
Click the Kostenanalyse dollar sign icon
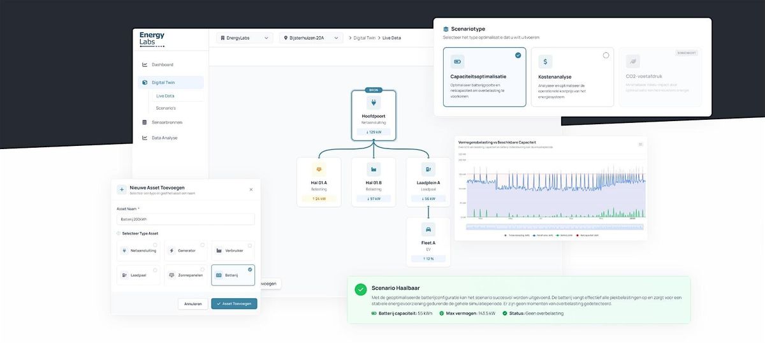click(545, 62)
